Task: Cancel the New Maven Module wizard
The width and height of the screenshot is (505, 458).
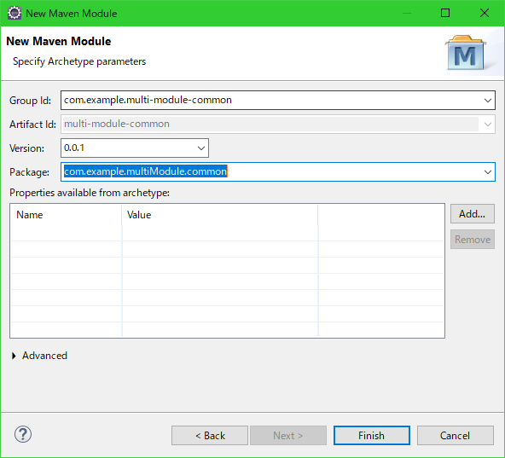Action: pyautogui.click(x=455, y=436)
